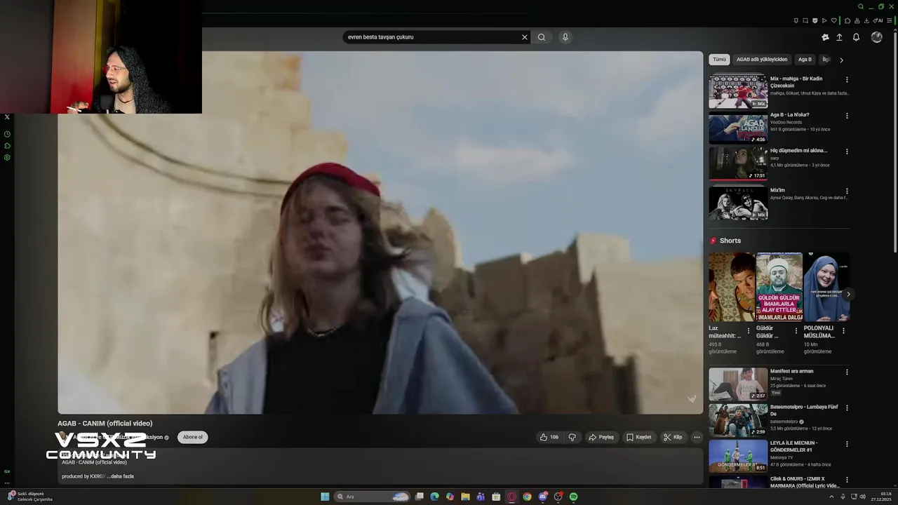Like the AGAB - CANIM video
Screen dimensions: 898x505
coord(549,437)
